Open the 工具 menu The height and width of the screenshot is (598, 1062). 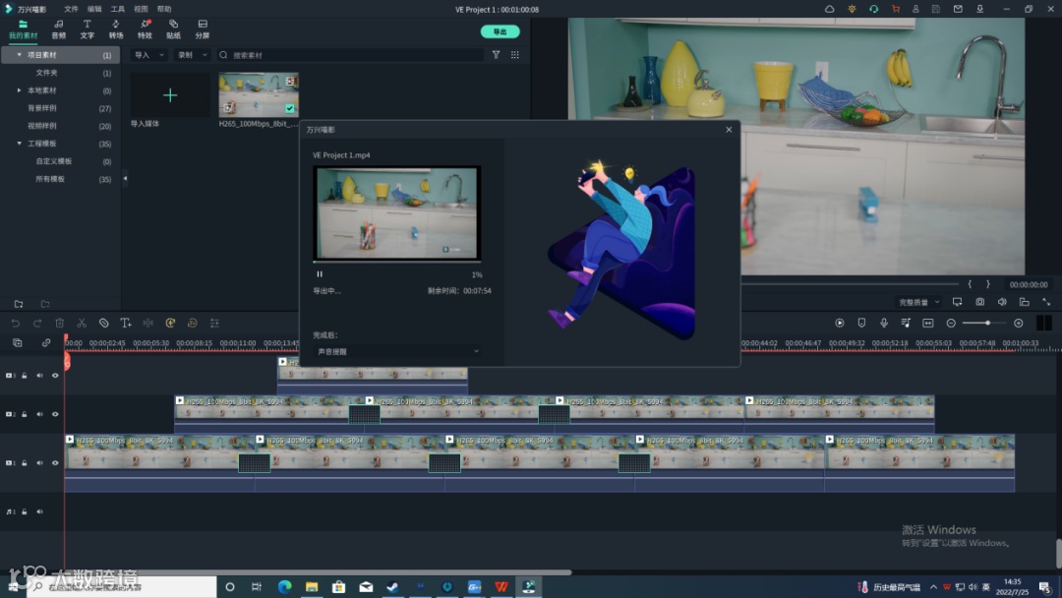(117, 9)
